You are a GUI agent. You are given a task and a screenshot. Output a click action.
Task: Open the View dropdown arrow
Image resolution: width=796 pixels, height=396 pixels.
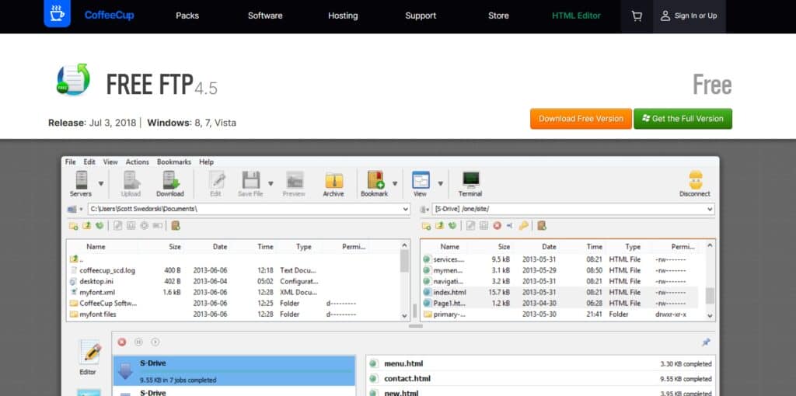click(441, 184)
